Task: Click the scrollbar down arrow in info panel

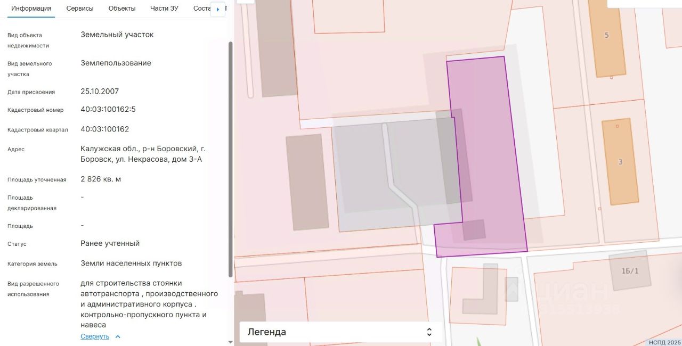Action: tap(230, 342)
